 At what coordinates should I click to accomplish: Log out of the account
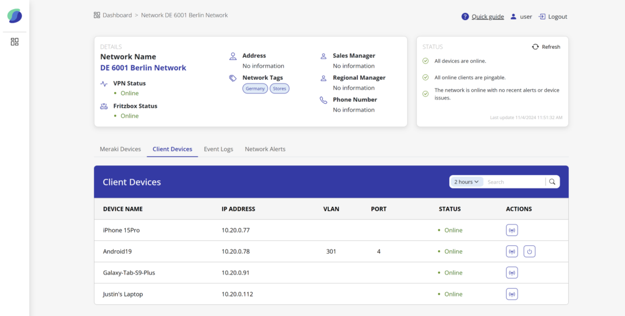coord(553,16)
